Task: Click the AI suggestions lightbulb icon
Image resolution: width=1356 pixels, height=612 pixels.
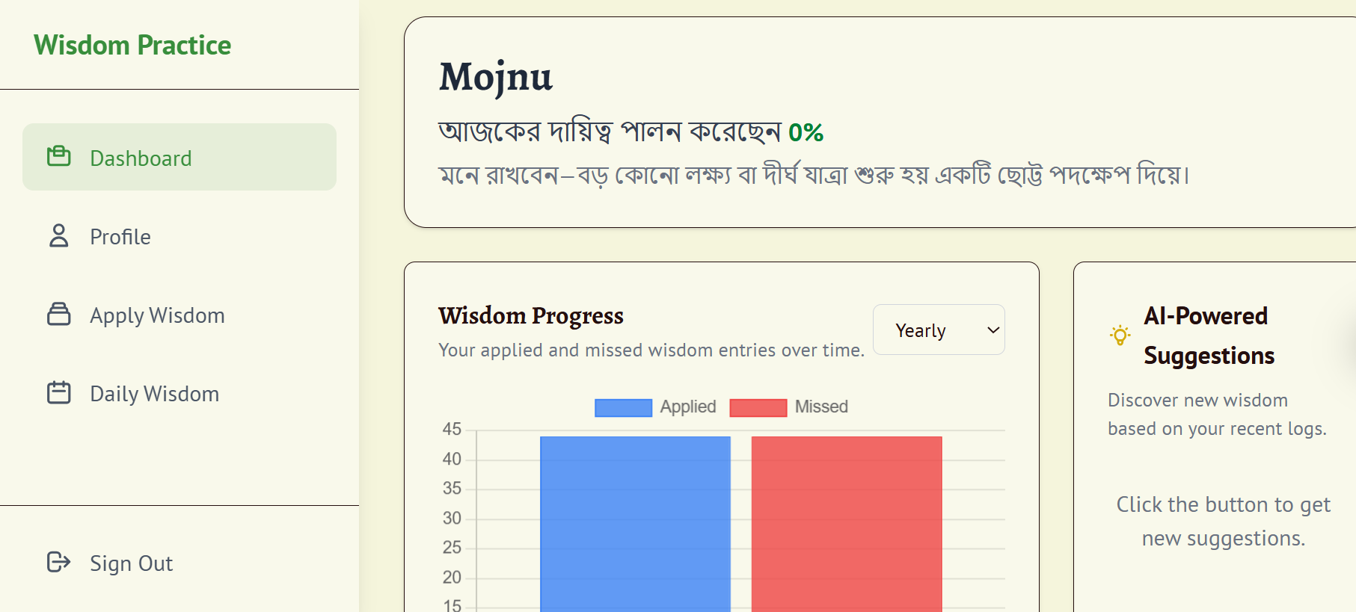Action: (1120, 336)
